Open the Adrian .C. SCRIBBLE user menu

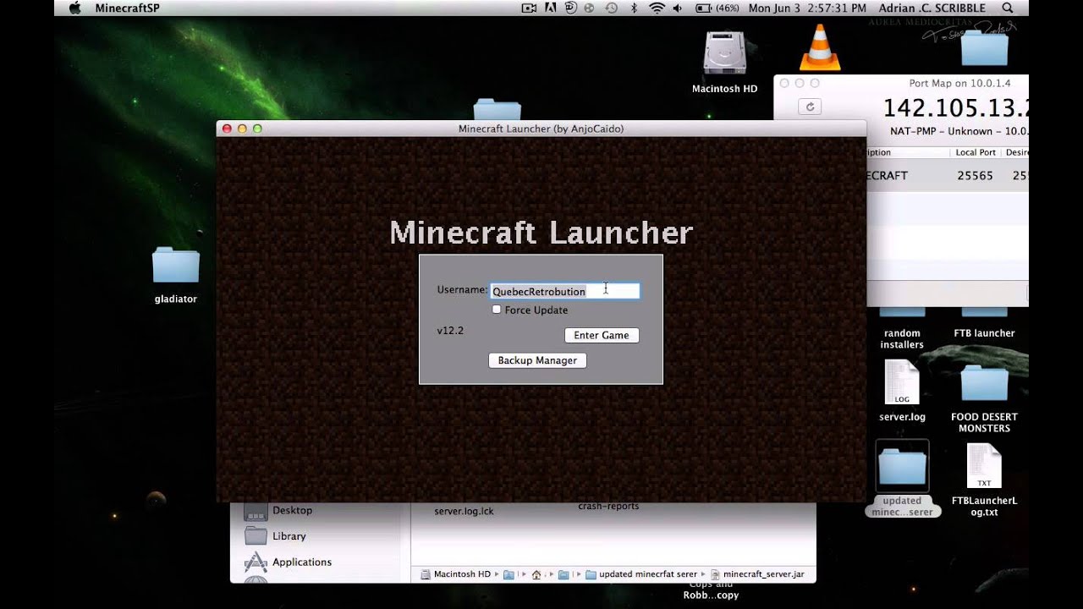click(932, 8)
